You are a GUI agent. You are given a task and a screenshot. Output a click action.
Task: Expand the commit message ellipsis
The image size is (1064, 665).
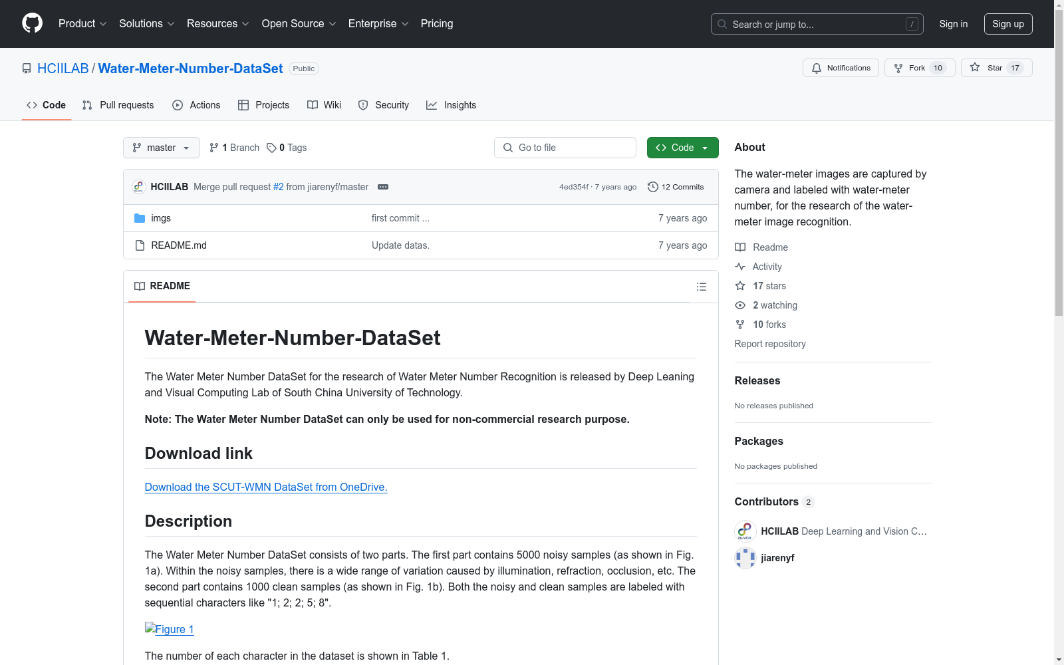pyautogui.click(x=383, y=187)
